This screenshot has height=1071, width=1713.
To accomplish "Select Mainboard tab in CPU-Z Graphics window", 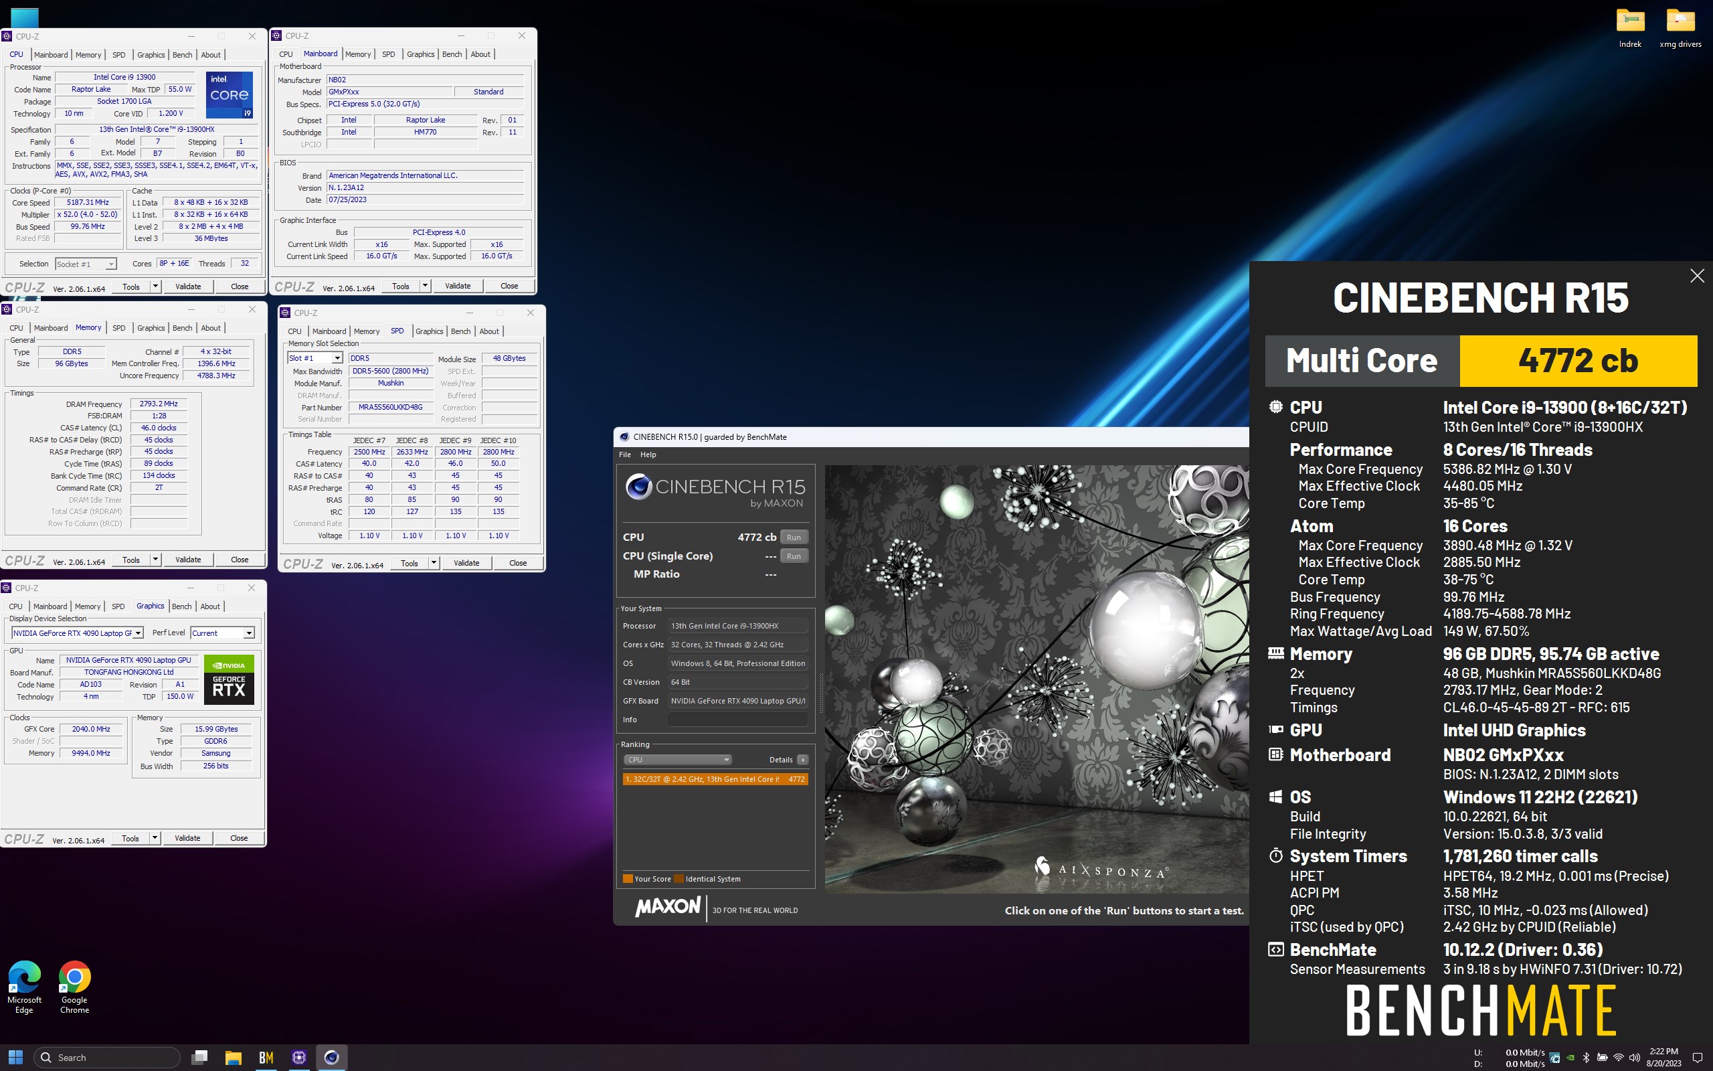I will (50, 606).
